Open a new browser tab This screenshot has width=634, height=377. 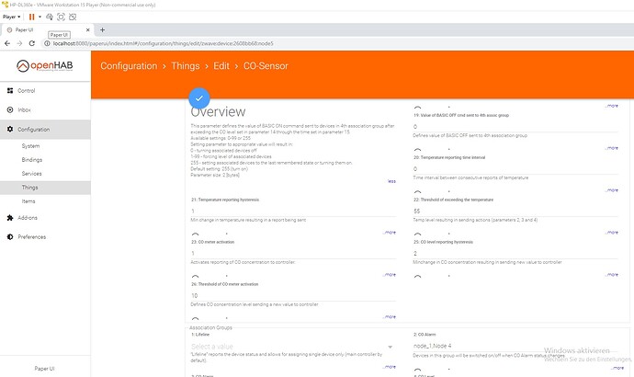(x=102, y=29)
